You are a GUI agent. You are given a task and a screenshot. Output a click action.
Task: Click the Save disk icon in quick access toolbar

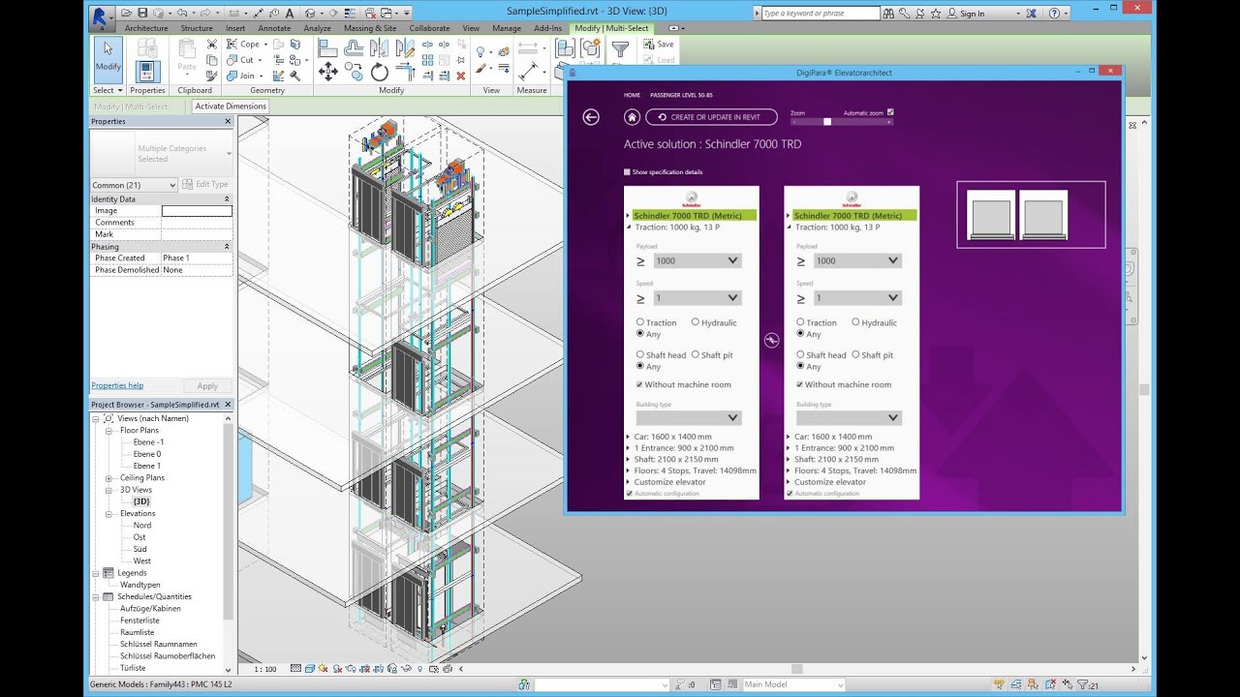pos(143,13)
